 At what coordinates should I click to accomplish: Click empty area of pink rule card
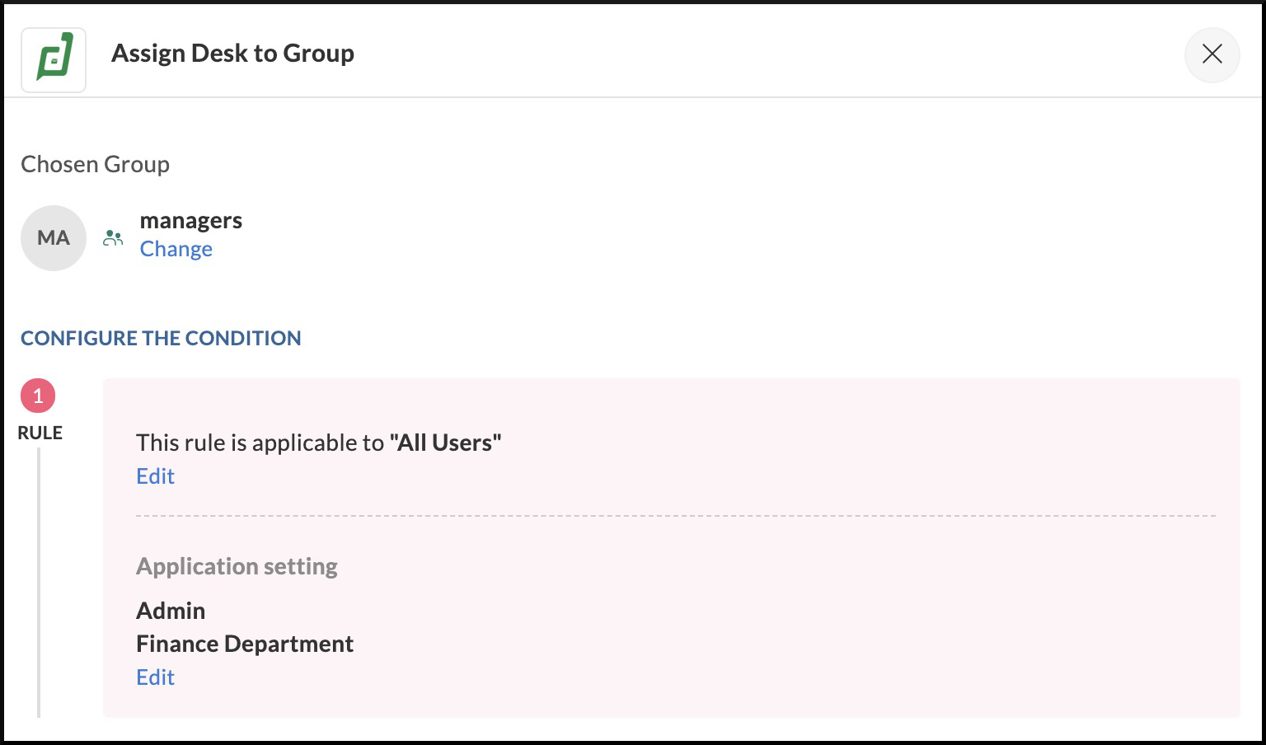point(824,626)
